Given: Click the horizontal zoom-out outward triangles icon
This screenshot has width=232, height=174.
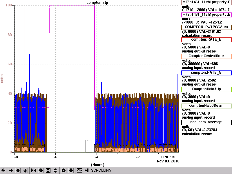Looking at the screenshot, I should pos(41,171).
